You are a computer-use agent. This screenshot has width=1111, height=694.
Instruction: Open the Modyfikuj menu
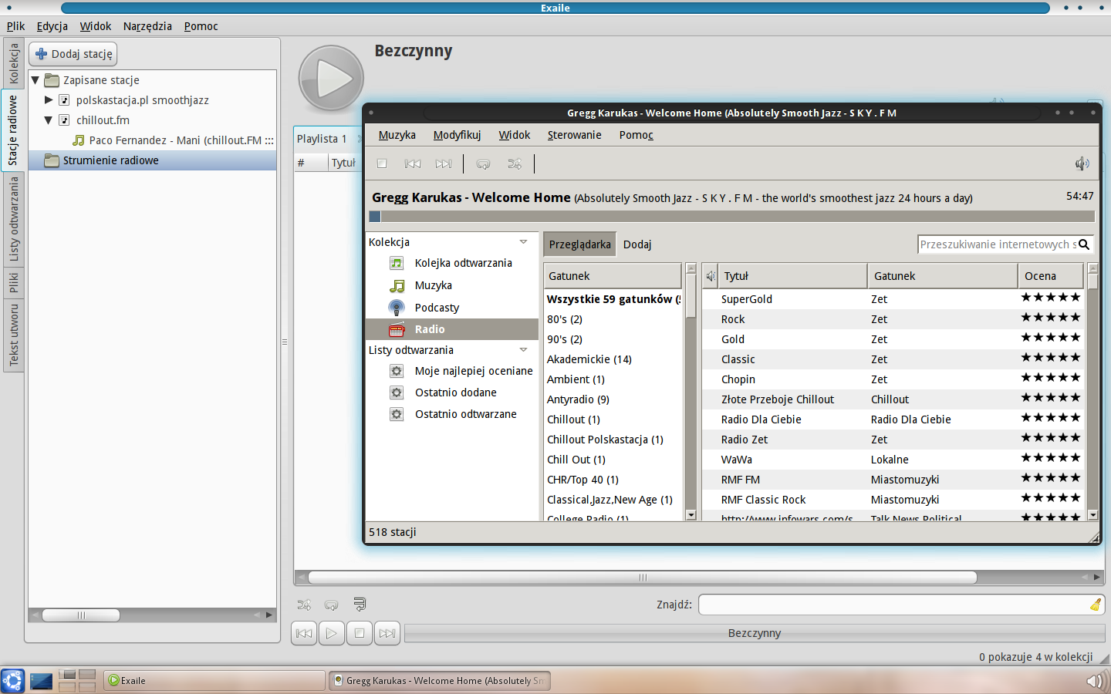click(457, 135)
